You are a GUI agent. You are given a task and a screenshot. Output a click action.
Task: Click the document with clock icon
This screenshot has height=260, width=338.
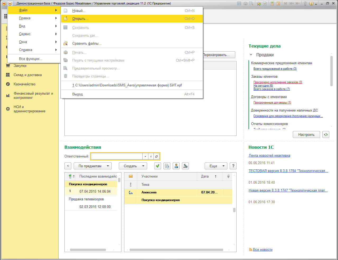point(167,166)
